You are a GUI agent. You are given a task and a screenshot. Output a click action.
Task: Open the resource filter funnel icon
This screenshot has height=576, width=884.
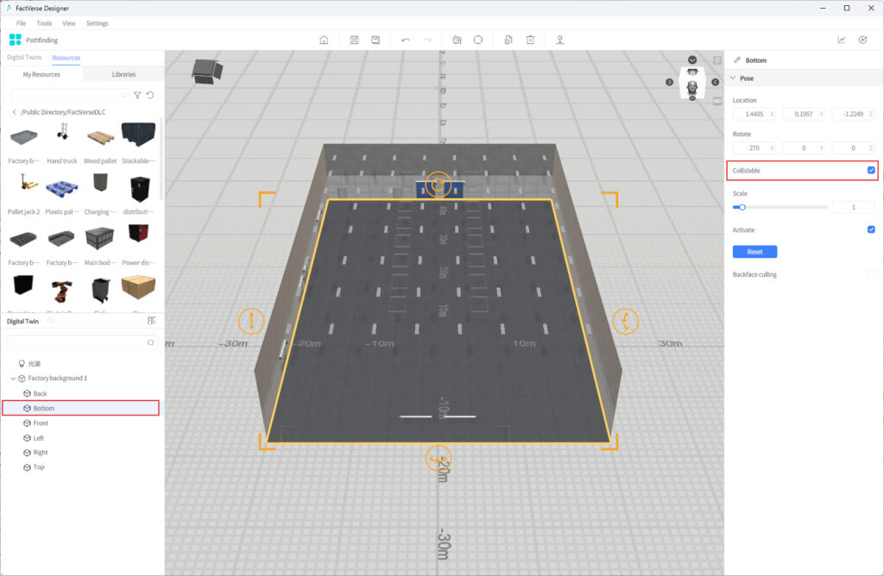(x=137, y=95)
